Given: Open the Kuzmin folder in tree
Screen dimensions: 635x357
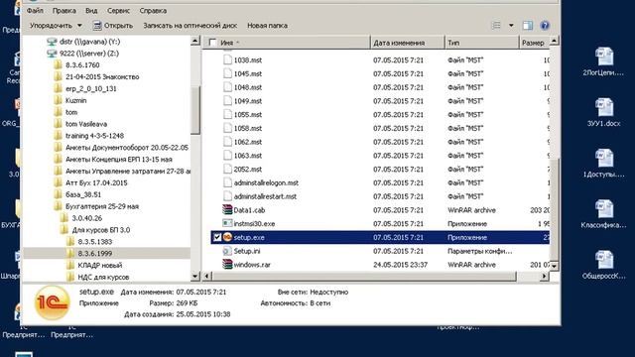Looking at the screenshot, I should [70, 100].
